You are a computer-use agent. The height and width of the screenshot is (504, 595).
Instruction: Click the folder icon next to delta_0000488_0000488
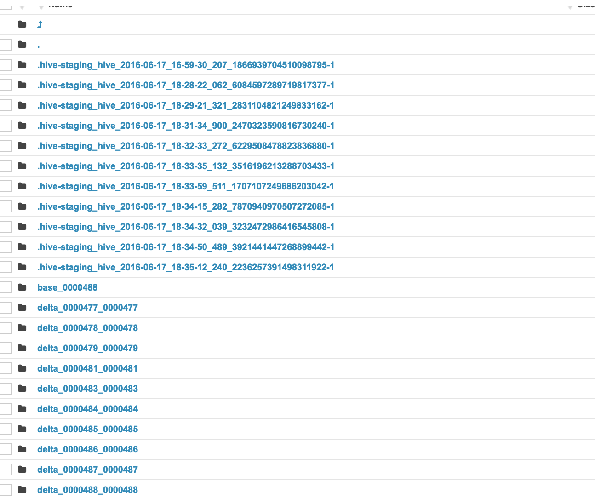coord(22,489)
